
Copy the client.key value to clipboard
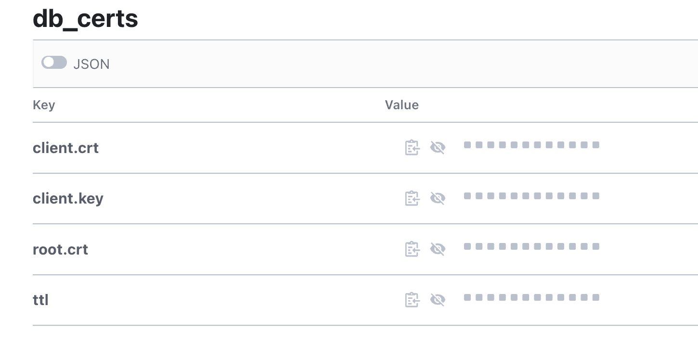pyautogui.click(x=412, y=198)
